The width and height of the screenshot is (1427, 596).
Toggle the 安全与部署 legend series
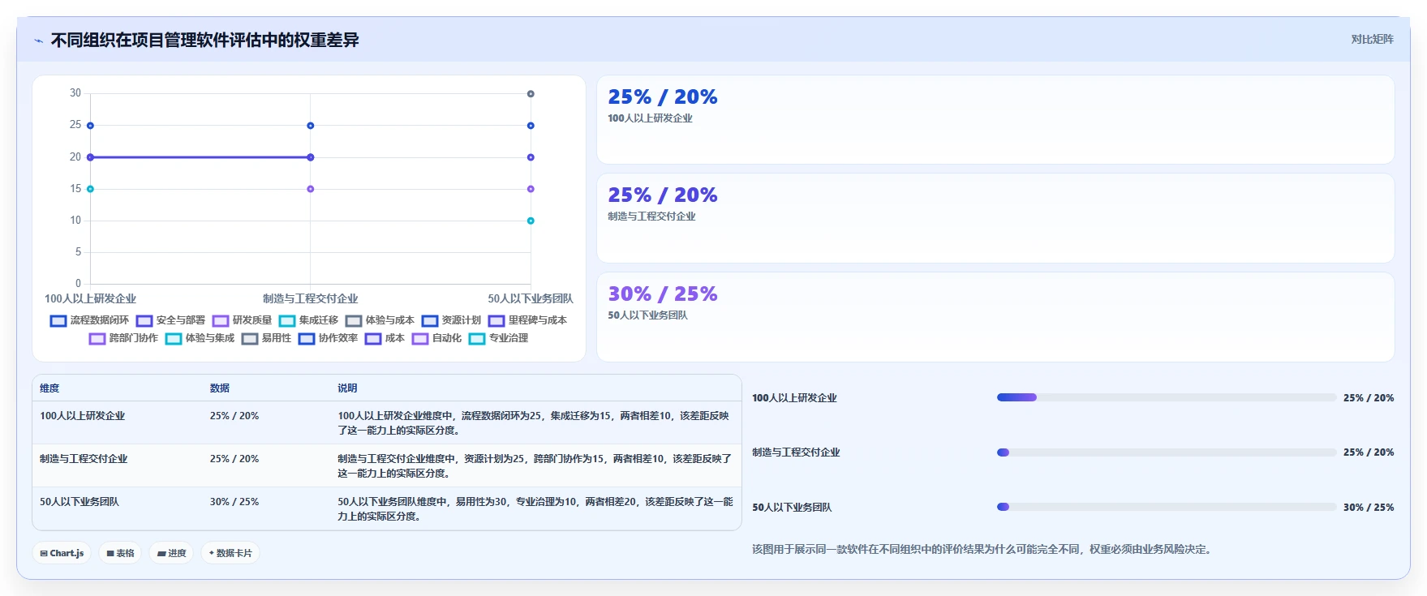170,320
